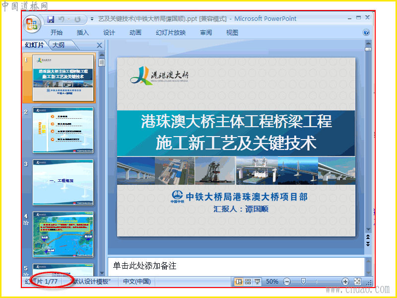
Task: Minimize the PowerPoint window
Action: 349,18
